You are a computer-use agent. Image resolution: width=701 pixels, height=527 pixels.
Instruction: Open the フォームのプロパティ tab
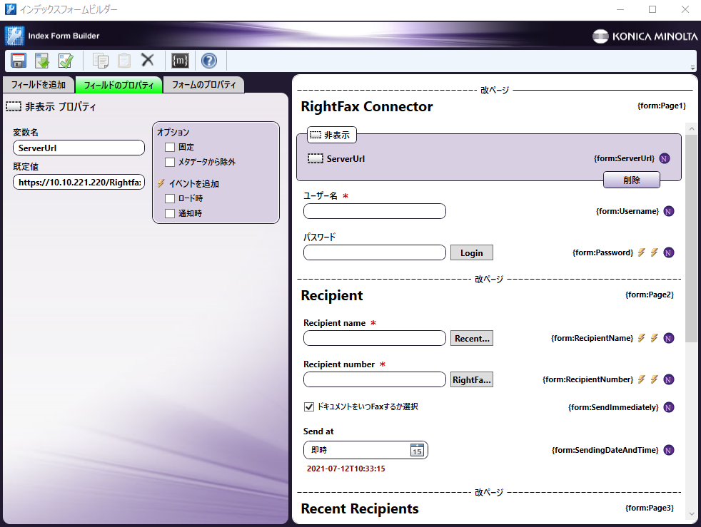tap(203, 85)
